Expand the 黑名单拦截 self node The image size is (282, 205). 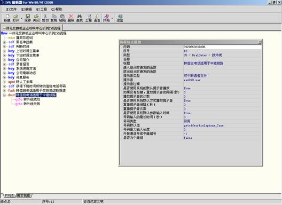pyautogui.click(x=4, y=42)
